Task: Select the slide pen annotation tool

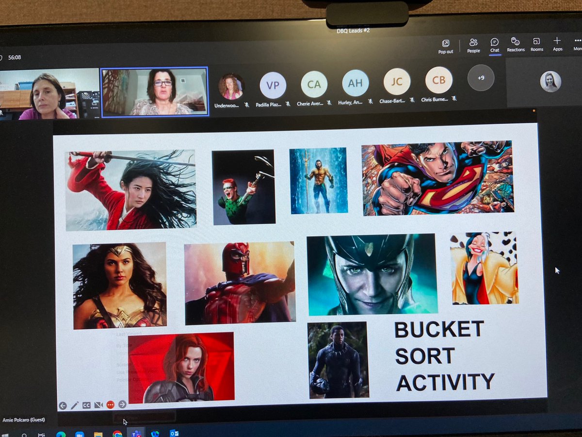Action: [74, 405]
